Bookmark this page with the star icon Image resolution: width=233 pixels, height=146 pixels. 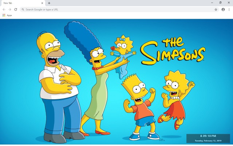coord(216,9)
